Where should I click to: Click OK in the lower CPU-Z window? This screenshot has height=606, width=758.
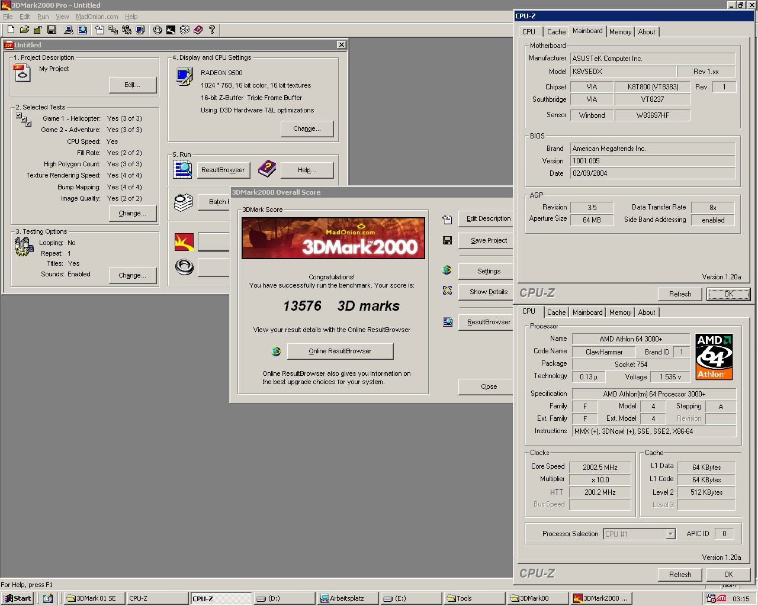(728, 575)
